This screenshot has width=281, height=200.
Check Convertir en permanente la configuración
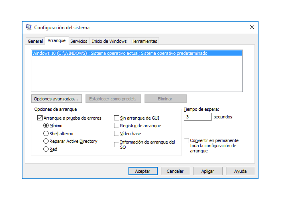pyautogui.click(x=186, y=141)
